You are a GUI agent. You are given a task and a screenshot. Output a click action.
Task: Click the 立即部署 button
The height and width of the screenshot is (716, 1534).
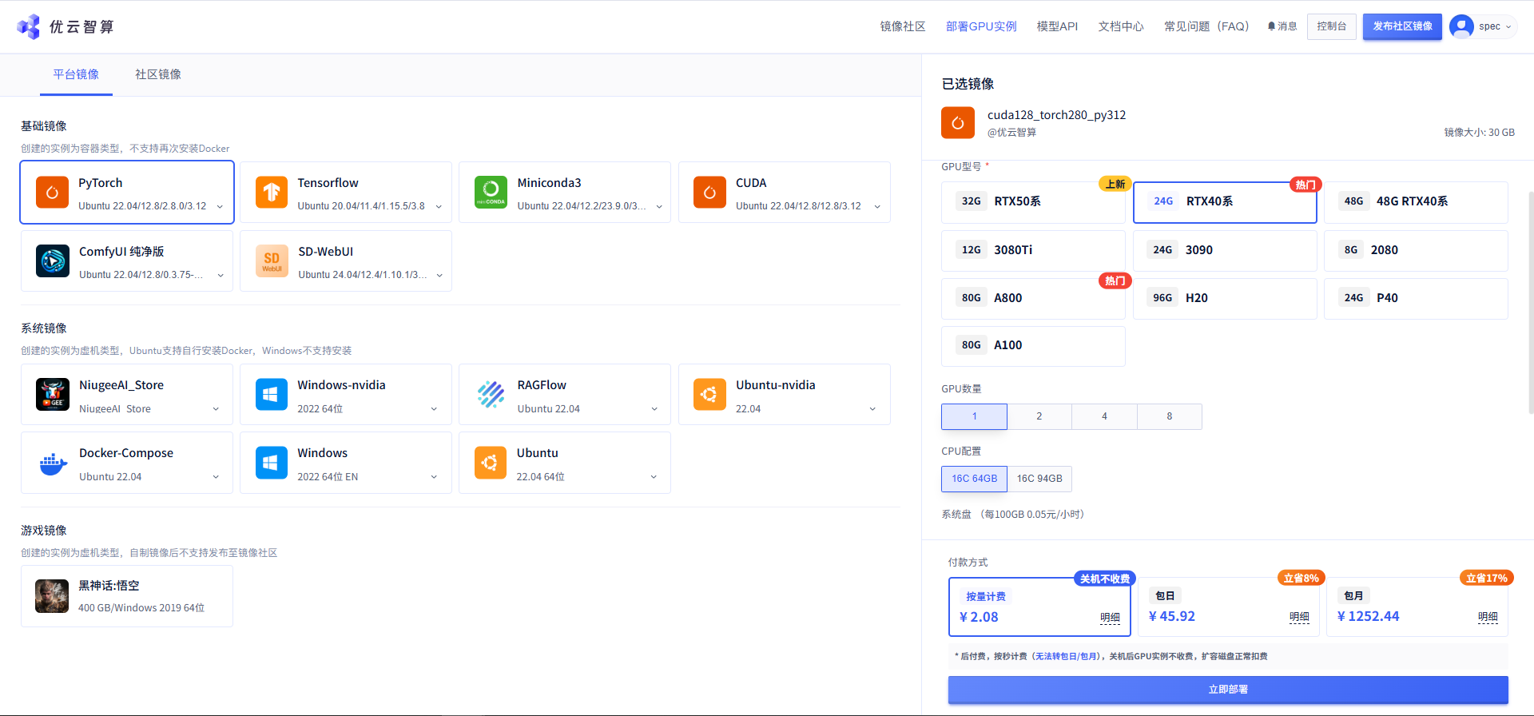1228,690
